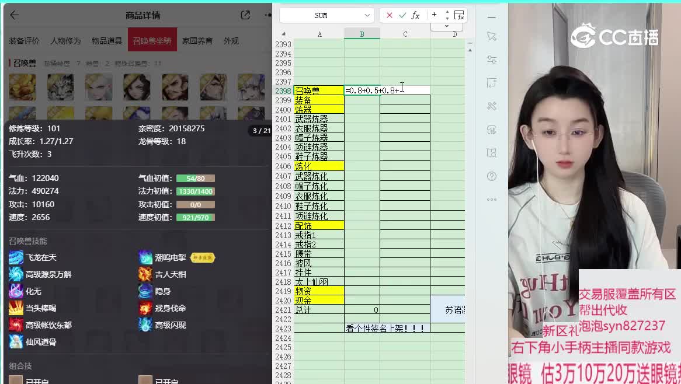Select the 高级闪现 skill icon

point(145,325)
